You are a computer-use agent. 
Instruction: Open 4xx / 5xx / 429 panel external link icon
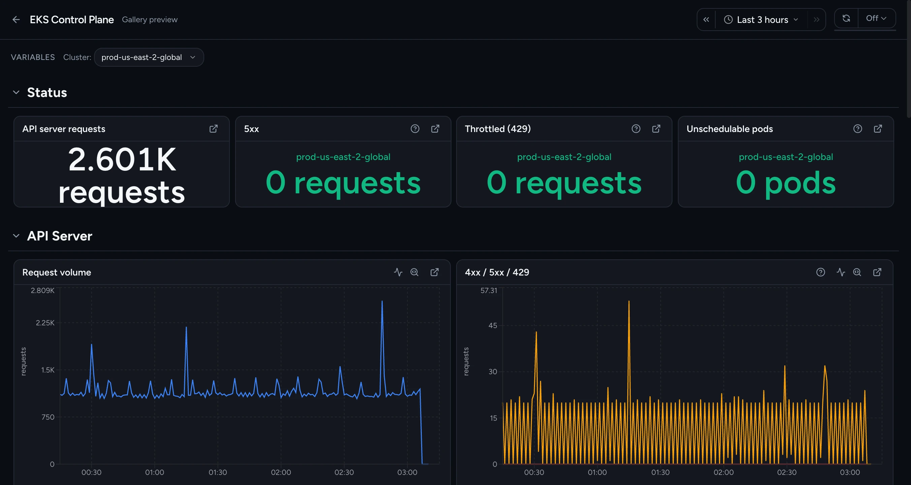coord(877,272)
